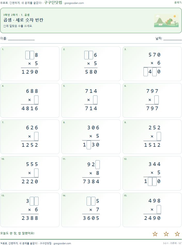Click the product 7384 in problem 11
Screen dimensions: 182x245
[91, 181]
